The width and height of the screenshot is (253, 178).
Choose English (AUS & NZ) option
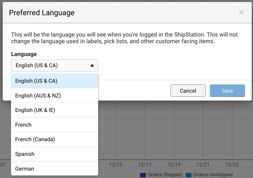(x=54, y=96)
